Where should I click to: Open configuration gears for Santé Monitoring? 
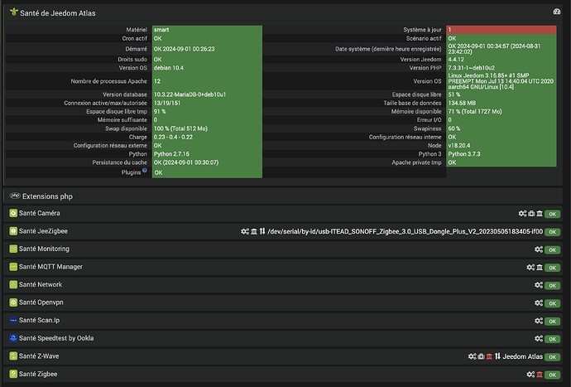(537, 249)
